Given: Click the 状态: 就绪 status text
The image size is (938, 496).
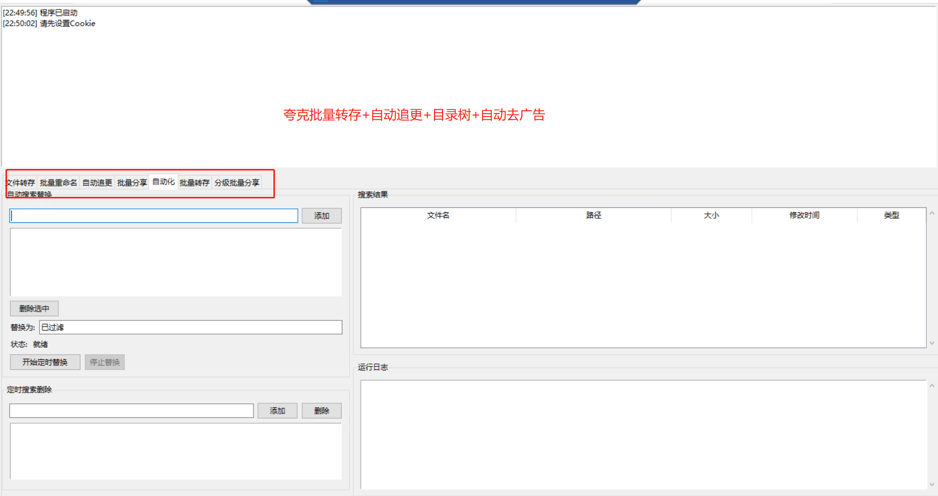Looking at the screenshot, I should click(29, 344).
